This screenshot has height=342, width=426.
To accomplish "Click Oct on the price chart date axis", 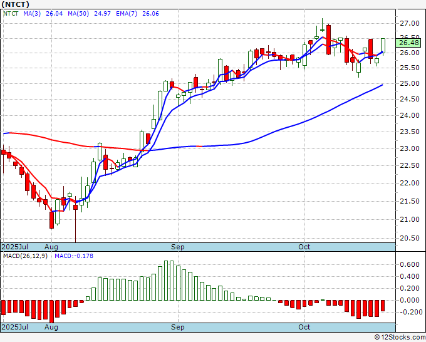I will tap(304, 247).
